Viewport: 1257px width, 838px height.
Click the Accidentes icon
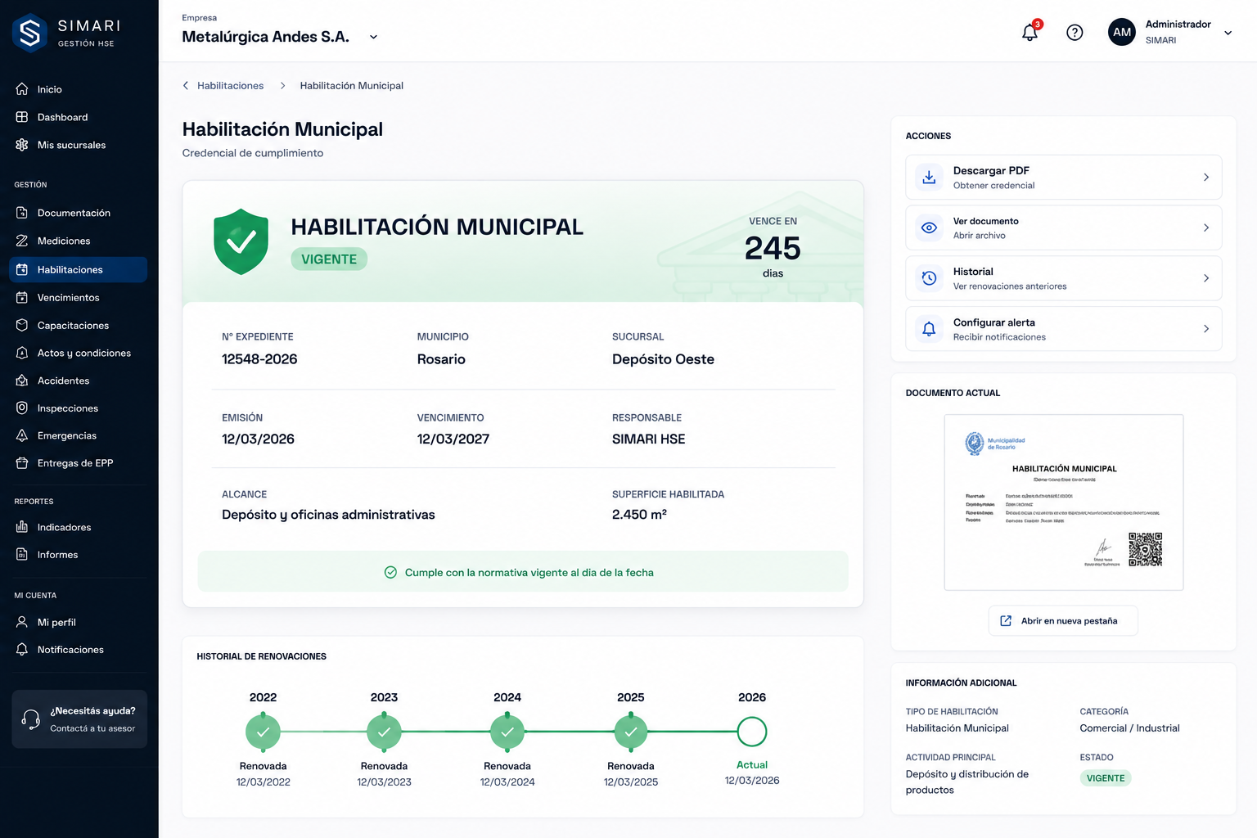pyautogui.click(x=22, y=381)
